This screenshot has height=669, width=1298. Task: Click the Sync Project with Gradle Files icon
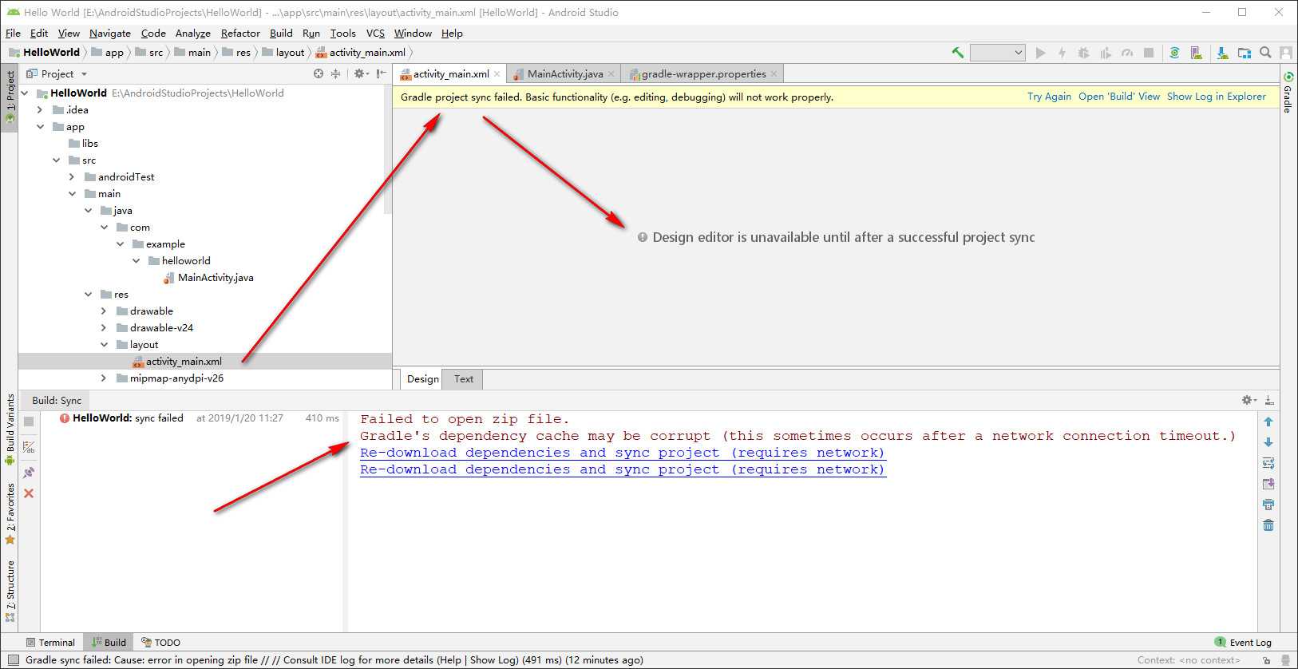(1174, 53)
